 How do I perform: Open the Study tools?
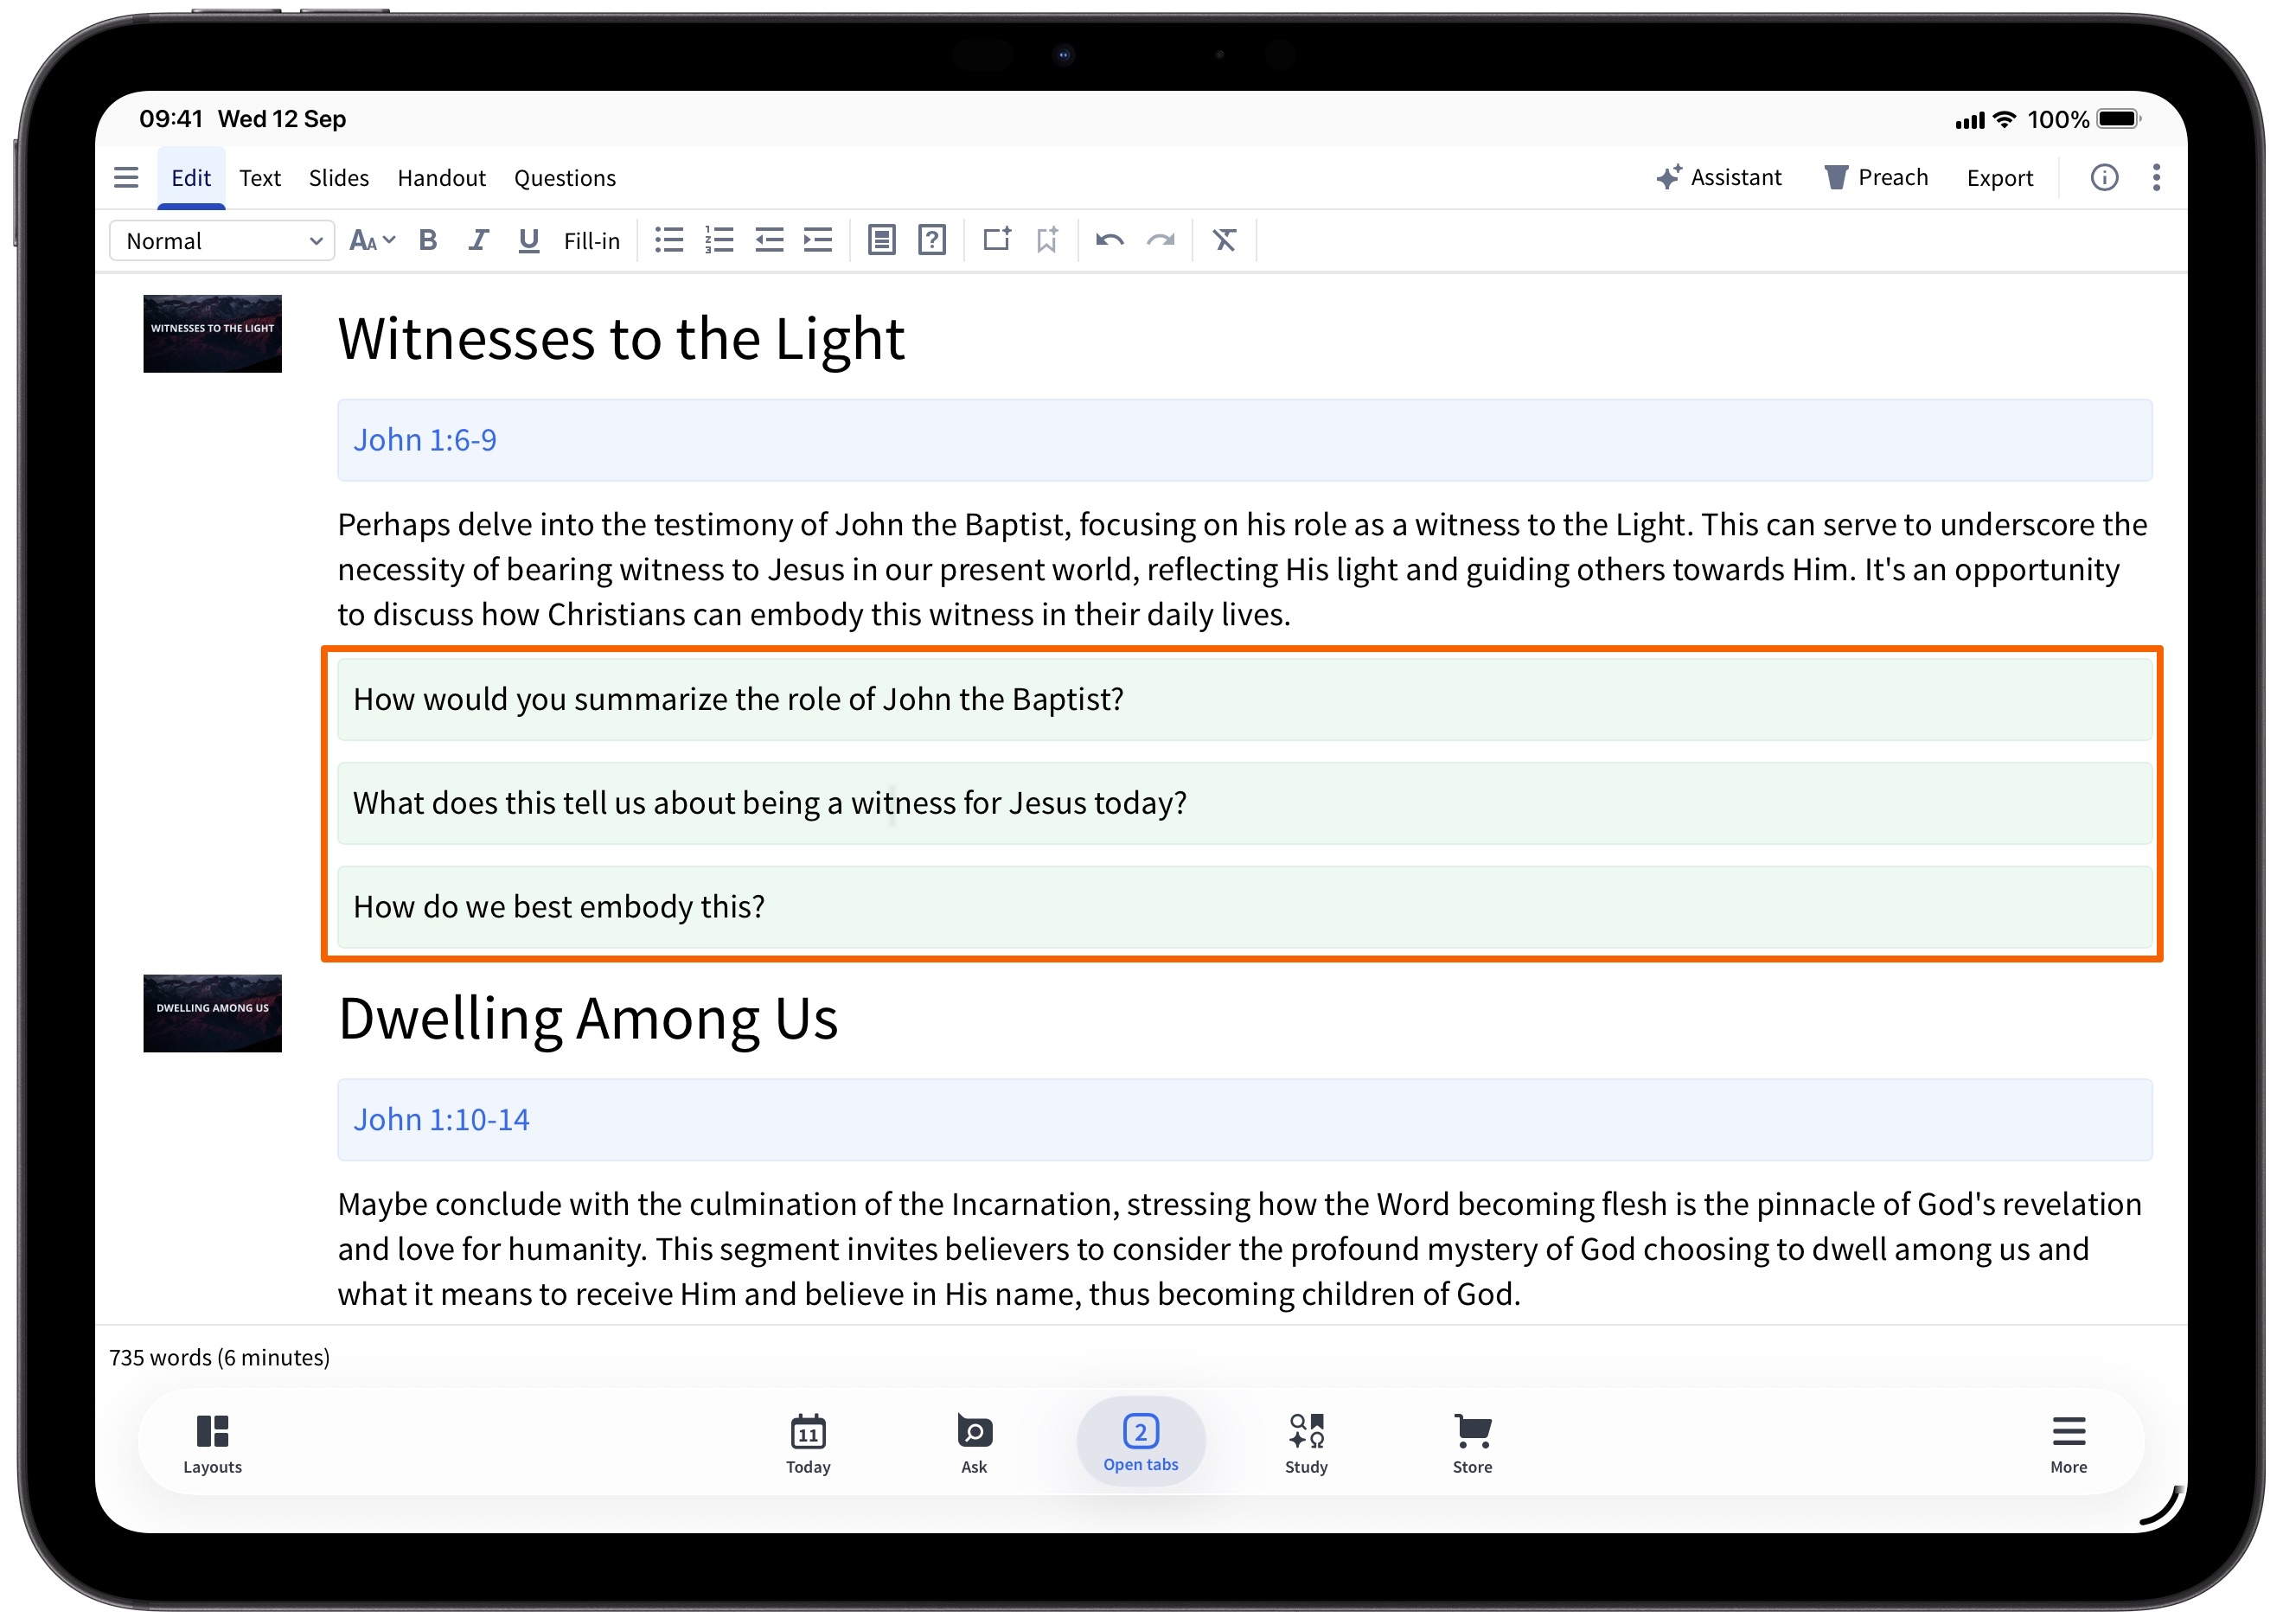[1305, 1443]
